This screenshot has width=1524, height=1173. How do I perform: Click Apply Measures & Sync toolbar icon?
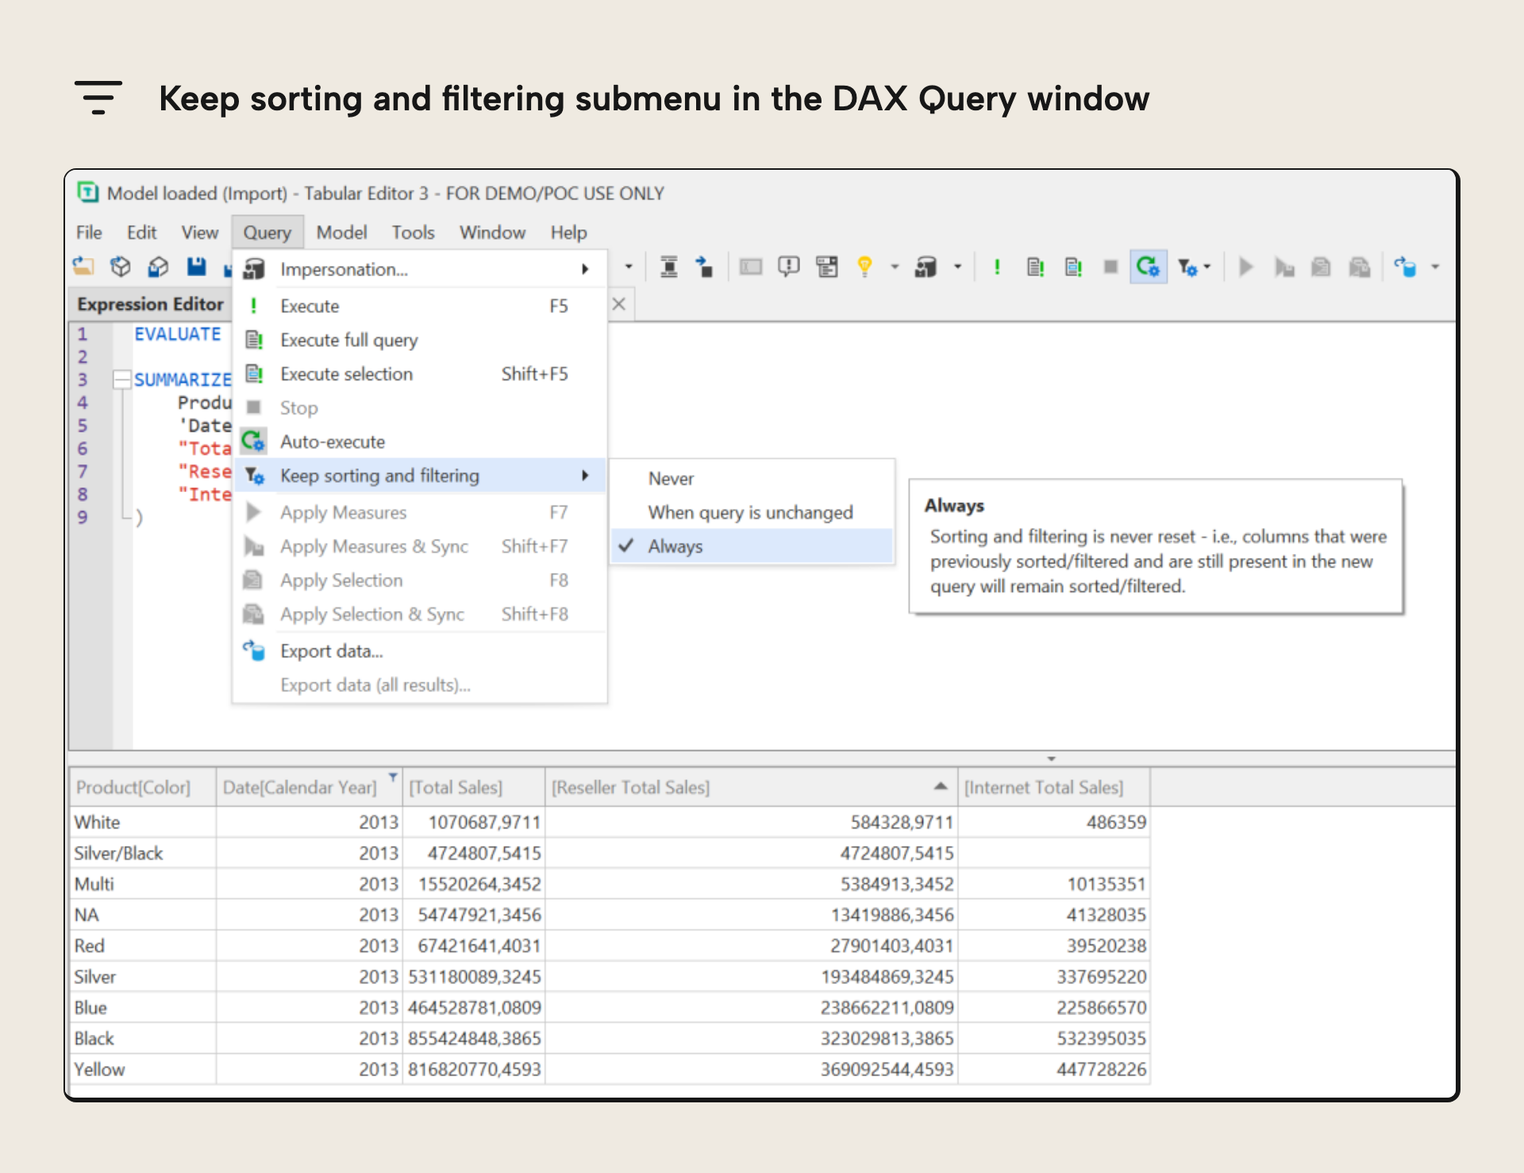pyautogui.click(x=1283, y=267)
